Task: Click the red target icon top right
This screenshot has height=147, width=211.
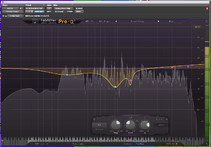Action: 207,9
